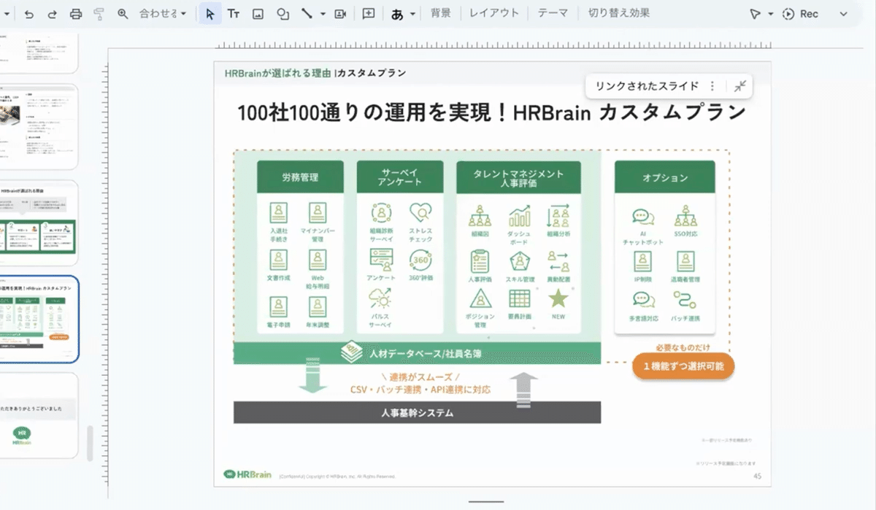The height and width of the screenshot is (510, 876).
Task: Select the line tool
Action: pos(307,14)
